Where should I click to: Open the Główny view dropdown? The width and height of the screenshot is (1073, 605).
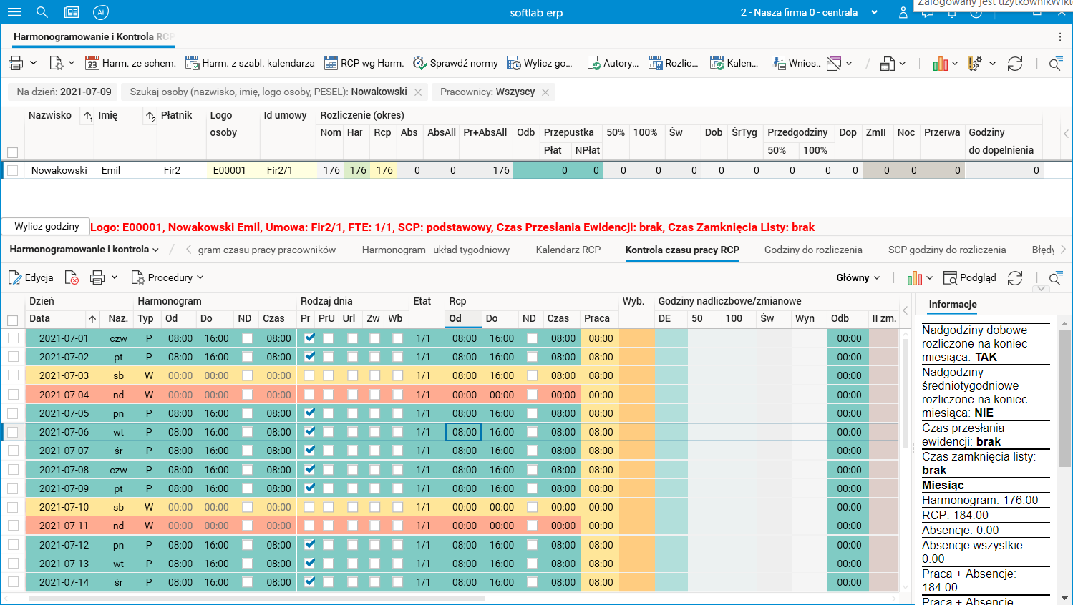click(x=858, y=277)
